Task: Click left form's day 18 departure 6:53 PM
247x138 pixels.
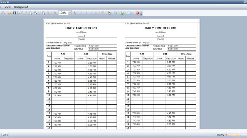Action: pos(92,125)
